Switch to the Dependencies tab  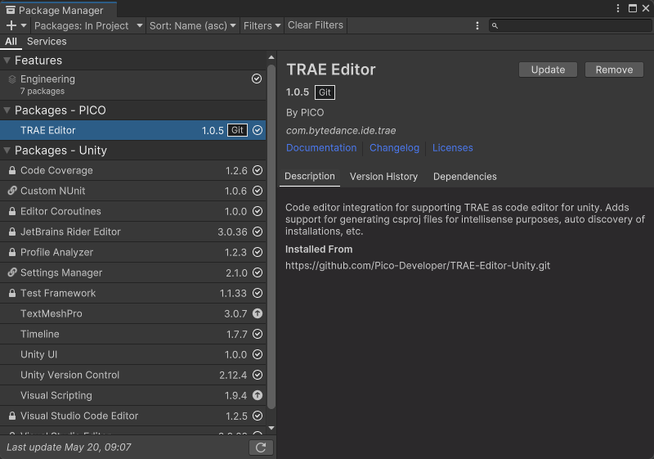coord(464,177)
